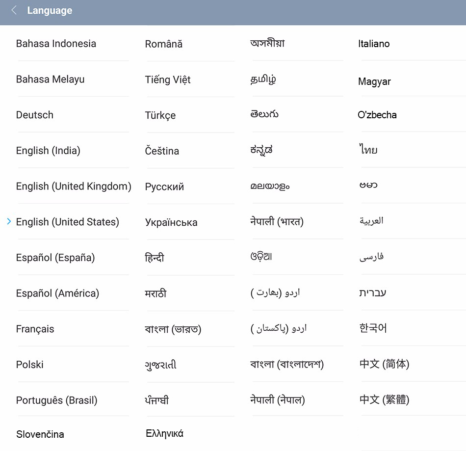Pick English (United Kingdom) language

pos(74,186)
